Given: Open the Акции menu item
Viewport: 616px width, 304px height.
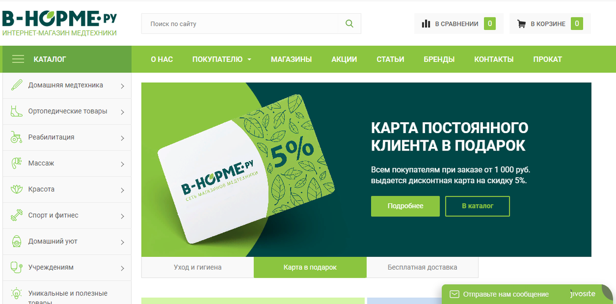Looking at the screenshot, I should coord(344,59).
